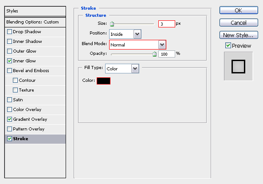The image size is (263, 184).
Task: Open the Position dropdown showing Inside
Action: click(125, 34)
